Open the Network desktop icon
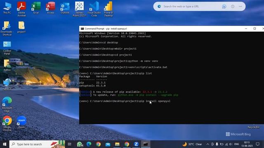The height and width of the screenshot is (148, 264). [x=7, y=84]
